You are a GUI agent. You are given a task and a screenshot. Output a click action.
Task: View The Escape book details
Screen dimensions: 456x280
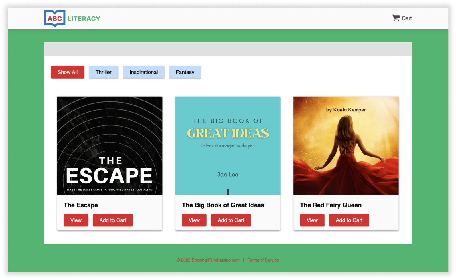(76, 220)
